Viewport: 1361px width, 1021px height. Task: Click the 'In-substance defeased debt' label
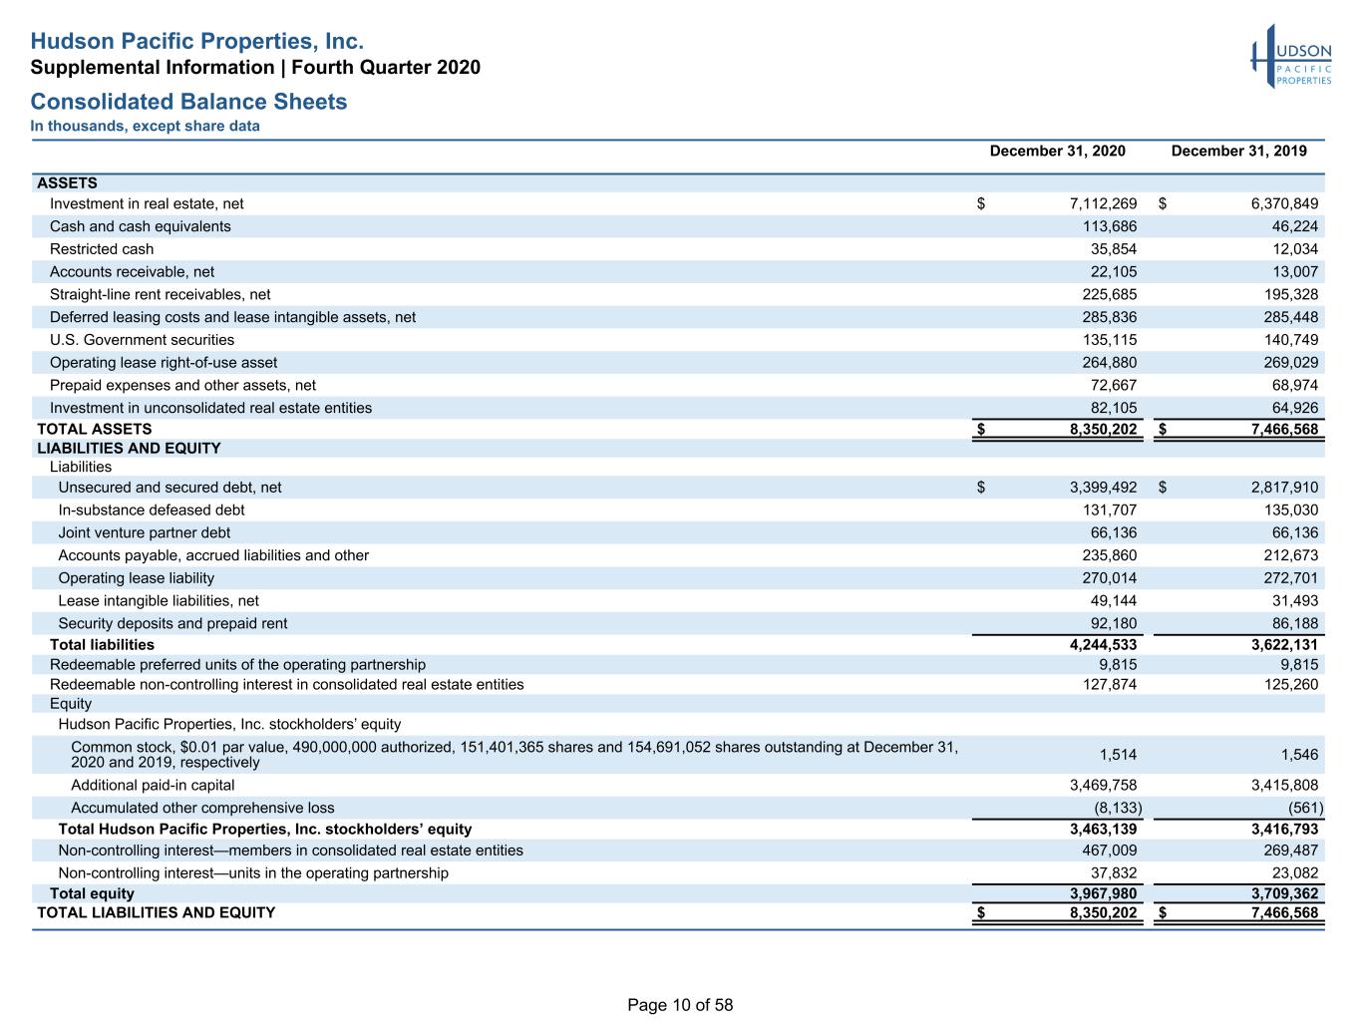pyautogui.click(x=151, y=510)
